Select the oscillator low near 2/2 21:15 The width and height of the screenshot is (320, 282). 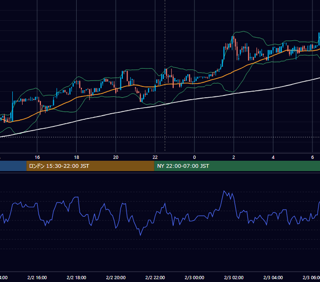pyautogui.click(x=140, y=235)
